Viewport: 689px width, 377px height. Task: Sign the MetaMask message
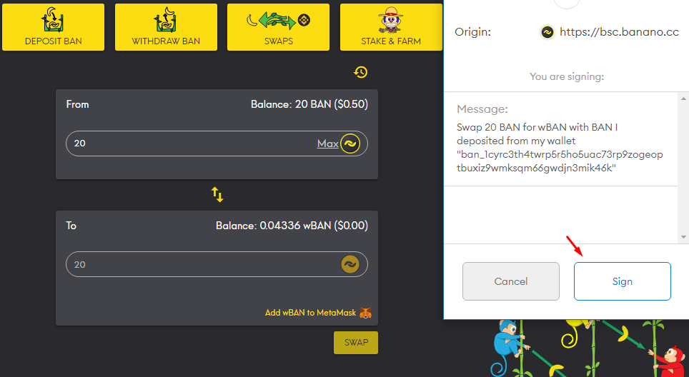tap(623, 281)
